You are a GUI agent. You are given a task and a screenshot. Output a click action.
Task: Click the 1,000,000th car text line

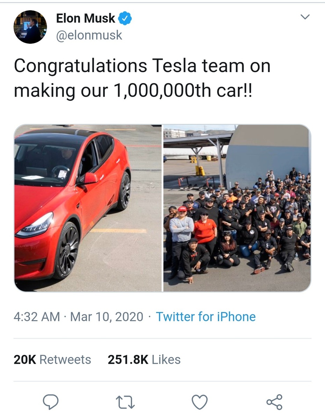click(x=133, y=90)
